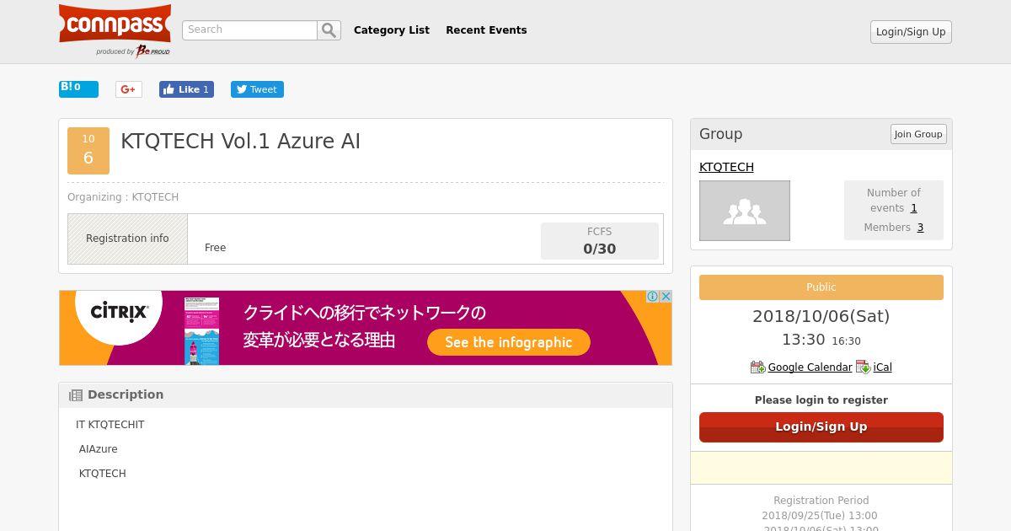The width and height of the screenshot is (1011, 531).
Task: Click the Public status label
Action: point(821,287)
